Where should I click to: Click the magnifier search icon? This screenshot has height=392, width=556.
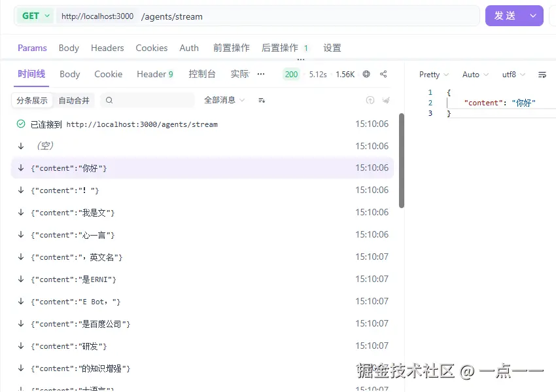[x=109, y=100]
